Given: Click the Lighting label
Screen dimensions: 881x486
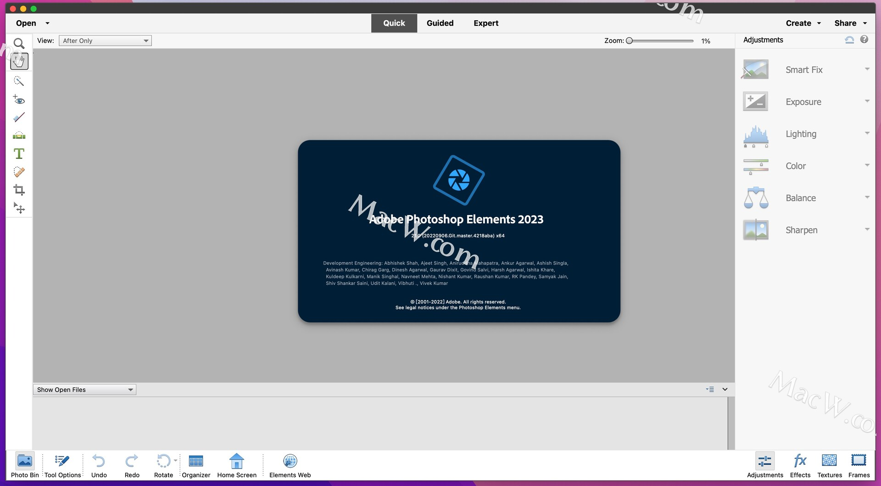Looking at the screenshot, I should (x=801, y=134).
